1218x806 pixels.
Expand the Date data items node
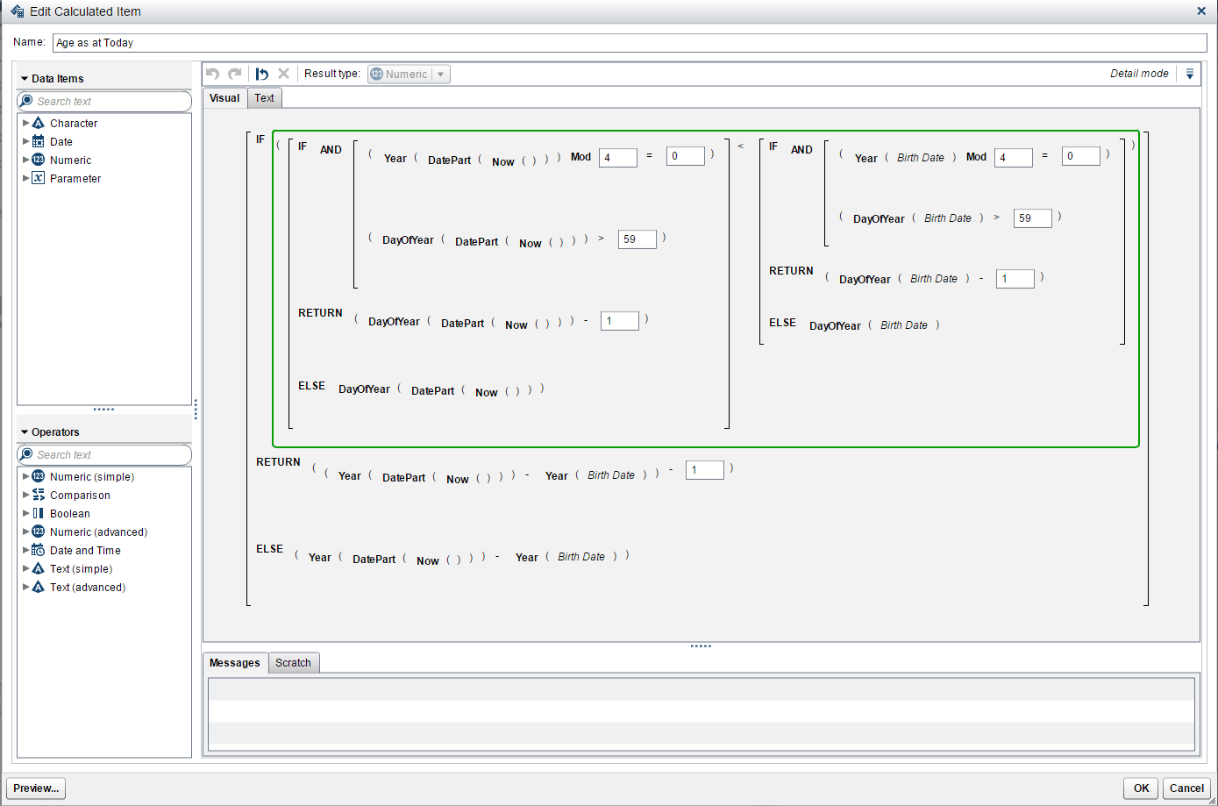[25, 141]
